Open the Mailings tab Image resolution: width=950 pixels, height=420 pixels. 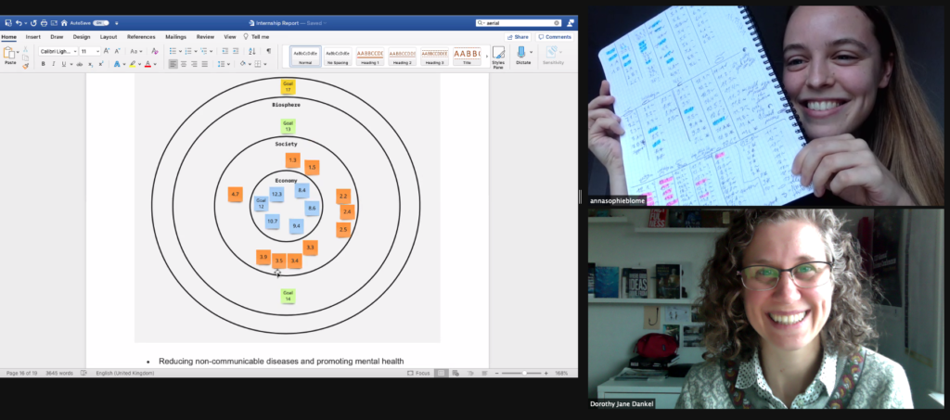click(x=175, y=37)
